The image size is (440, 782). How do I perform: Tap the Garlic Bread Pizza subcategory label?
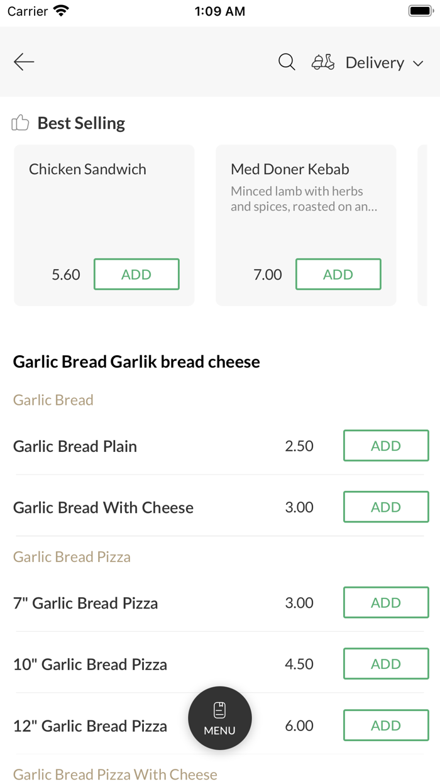[x=72, y=557]
